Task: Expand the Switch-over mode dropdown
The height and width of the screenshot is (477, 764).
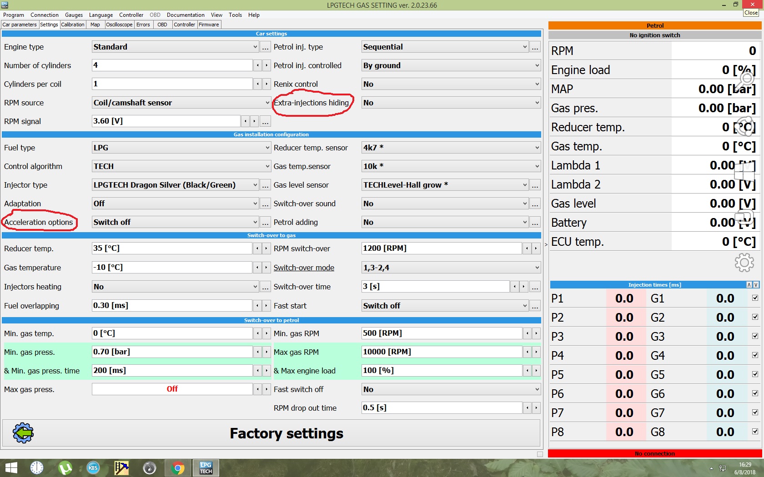Action: point(451,268)
